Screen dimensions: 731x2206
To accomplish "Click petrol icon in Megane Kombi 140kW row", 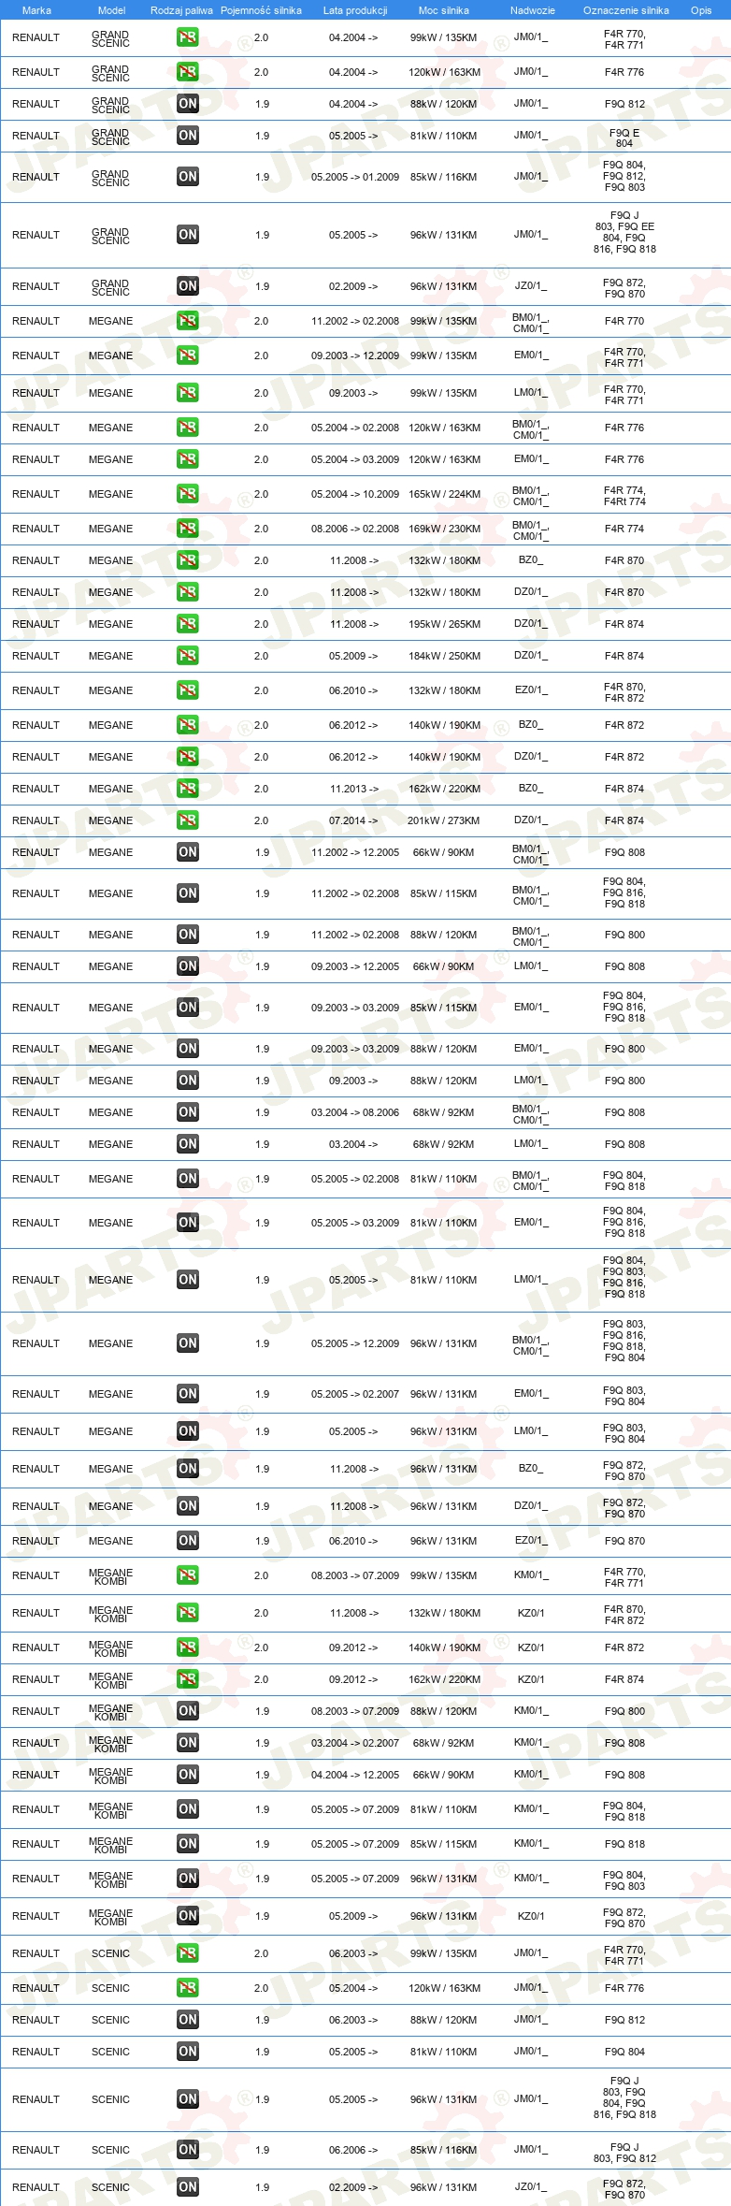I will click(188, 1647).
